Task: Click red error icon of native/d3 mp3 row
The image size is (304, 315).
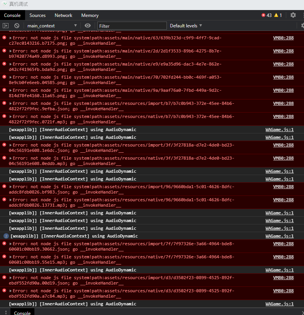Action: click(x=4, y=290)
